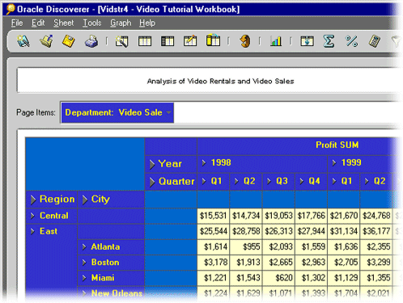Screen dimensions: 403x303
Task: Click the percentage icon in the toolbar
Action: 351,41
